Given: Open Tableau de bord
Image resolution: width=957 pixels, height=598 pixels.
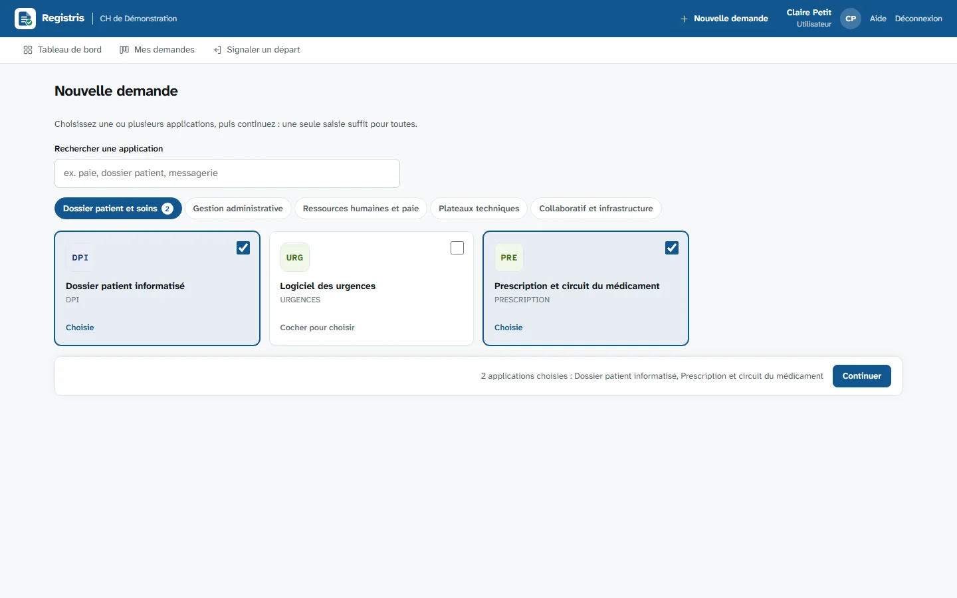Looking at the screenshot, I should point(62,50).
